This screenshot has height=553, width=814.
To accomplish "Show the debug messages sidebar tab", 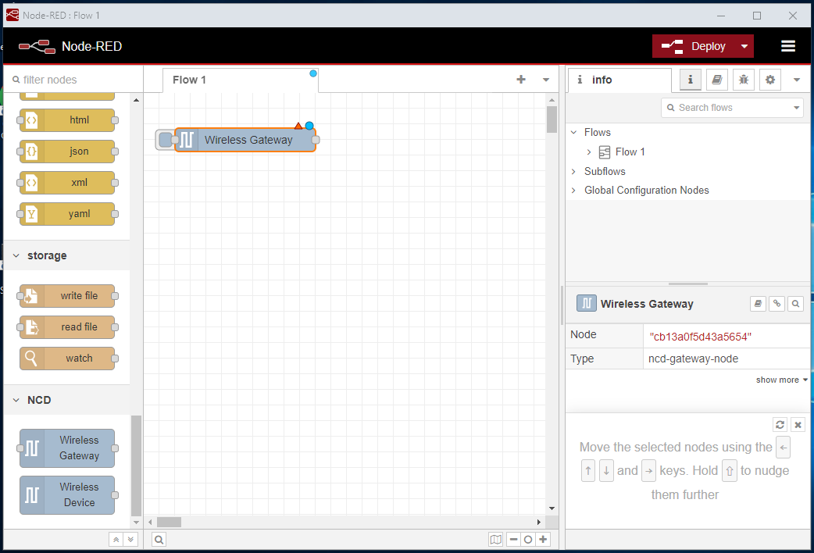I will [744, 80].
